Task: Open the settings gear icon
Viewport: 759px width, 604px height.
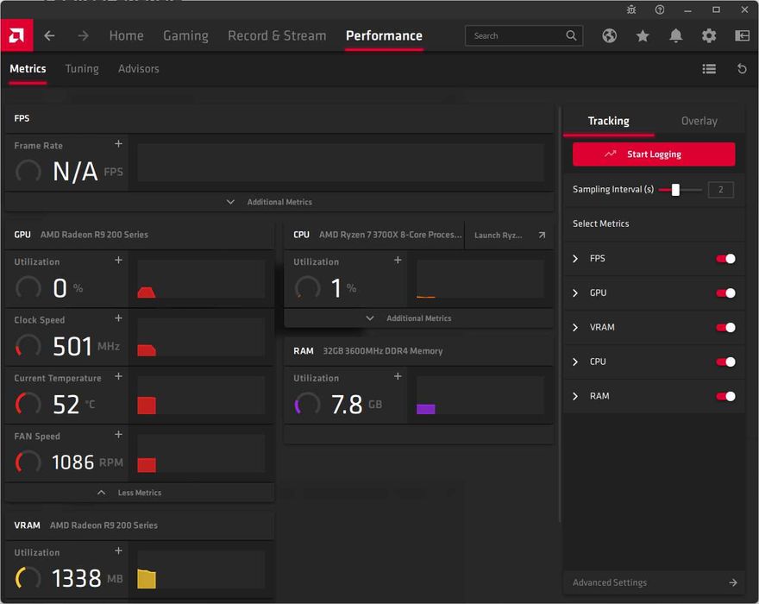Action: pos(709,36)
